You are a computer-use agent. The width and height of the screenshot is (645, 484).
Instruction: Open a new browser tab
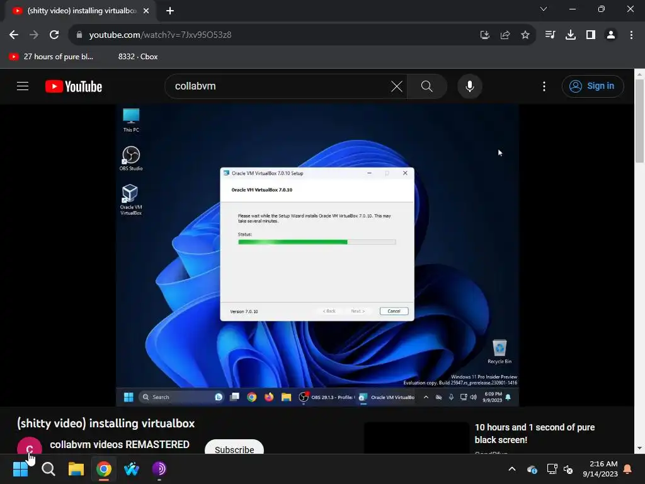click(x=170, y=11)
